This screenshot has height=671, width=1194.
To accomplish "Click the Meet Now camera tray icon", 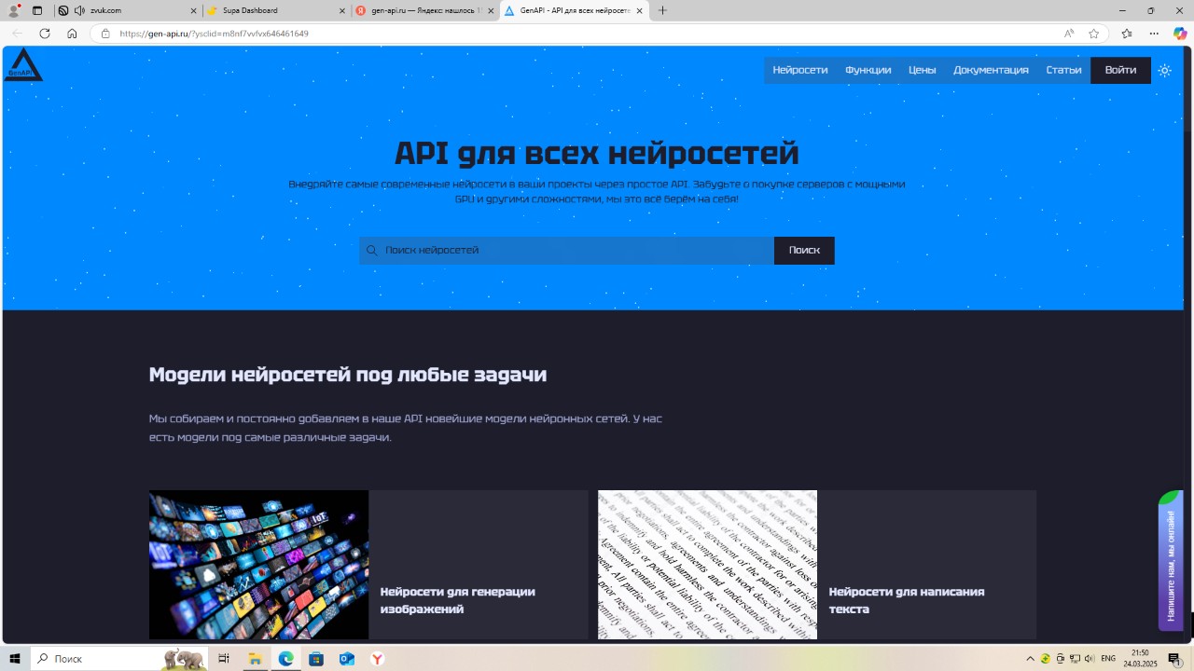I will [x=1061, y=659].
